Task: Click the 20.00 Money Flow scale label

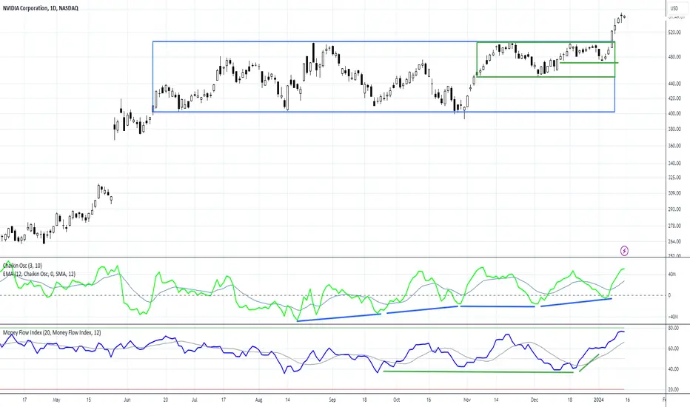Action: [x=673, y=389]
